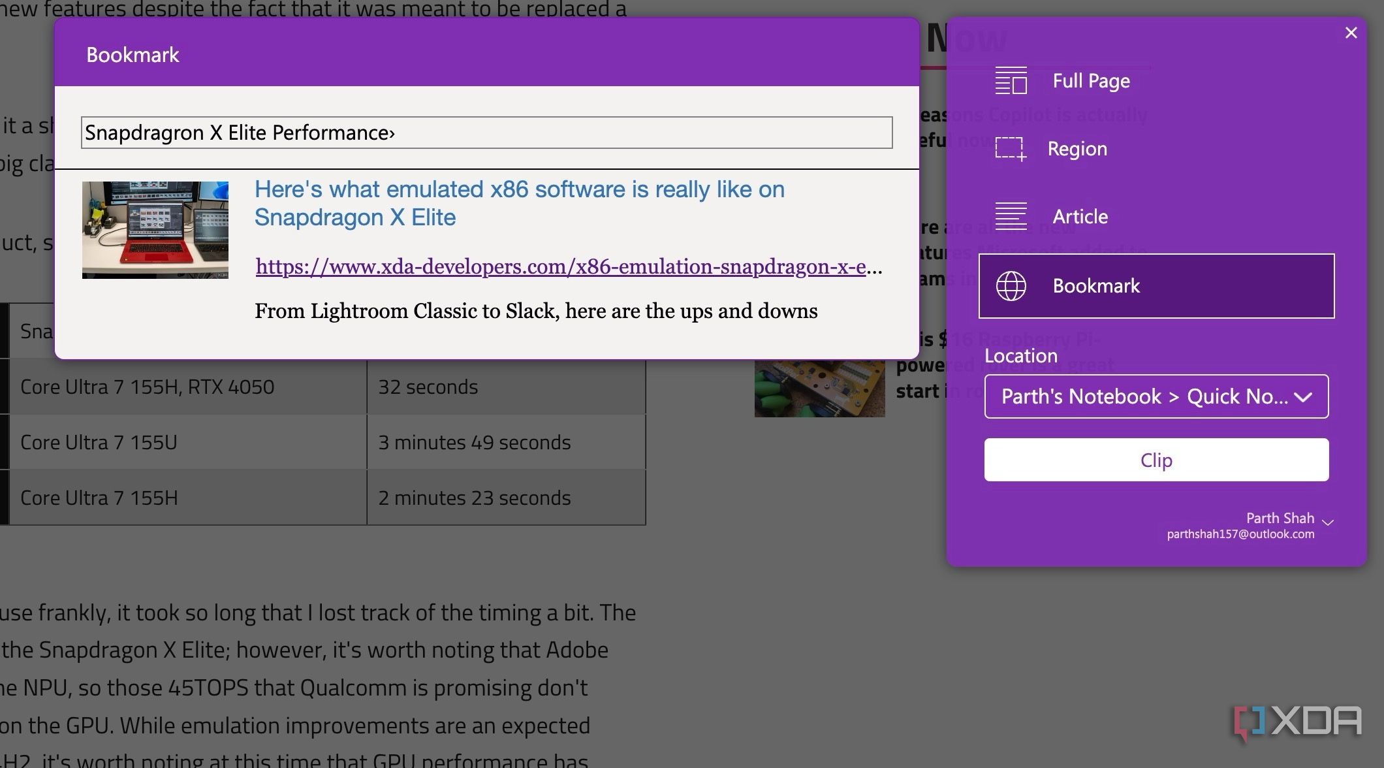Viewport: 1384px width, 768px height.
Task: Open the Location notebook dropdown
Action: pos(1156,396)
